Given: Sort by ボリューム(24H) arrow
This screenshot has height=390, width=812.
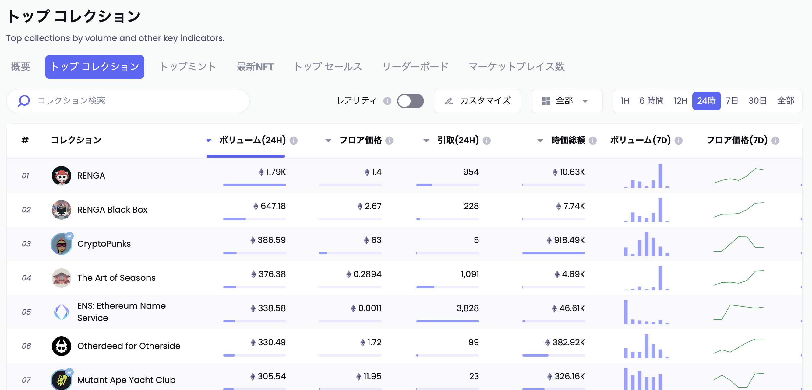Looking at the screenshot, I should (208, 141).
